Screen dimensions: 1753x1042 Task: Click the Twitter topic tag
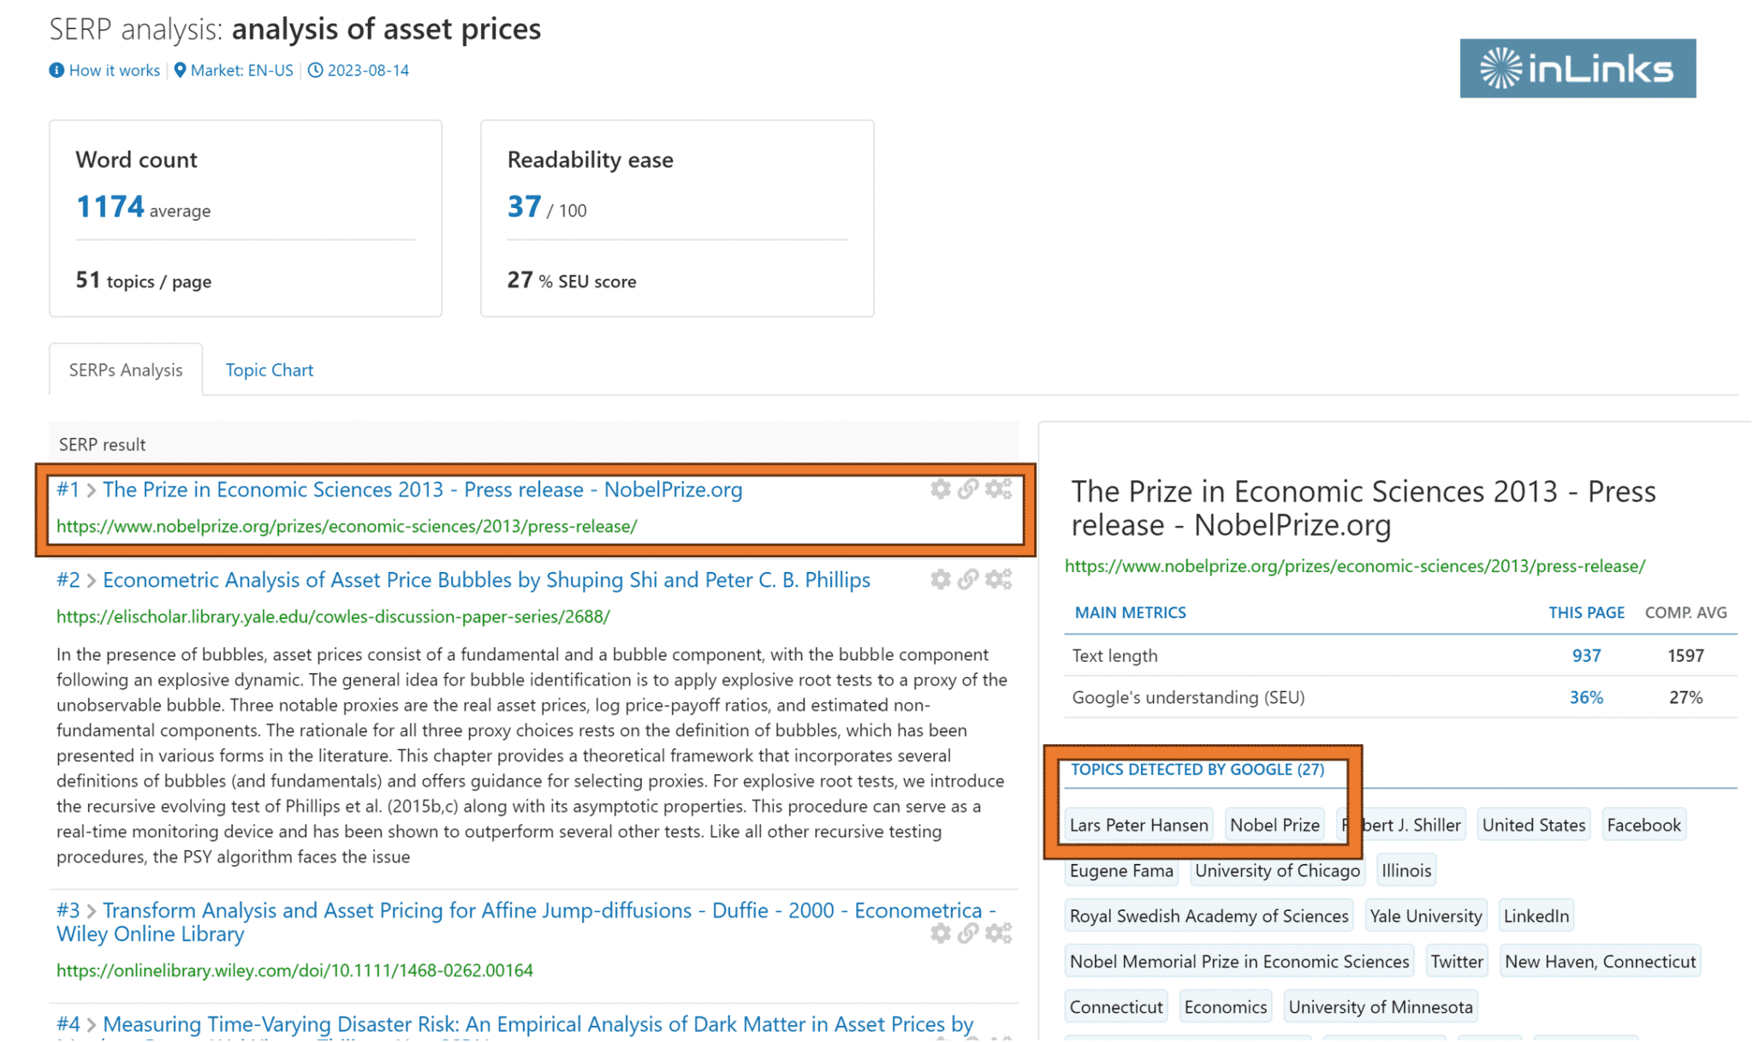coord(1457,961)
